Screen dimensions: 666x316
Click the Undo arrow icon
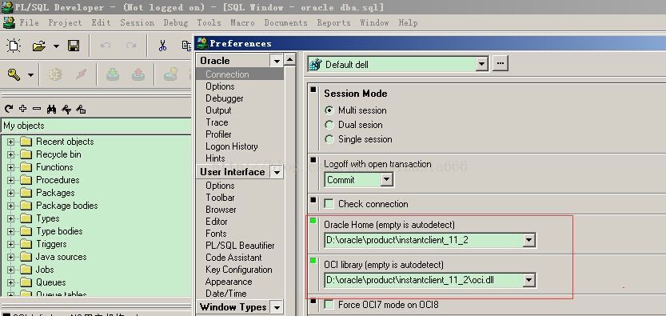(x=106, y=46)
